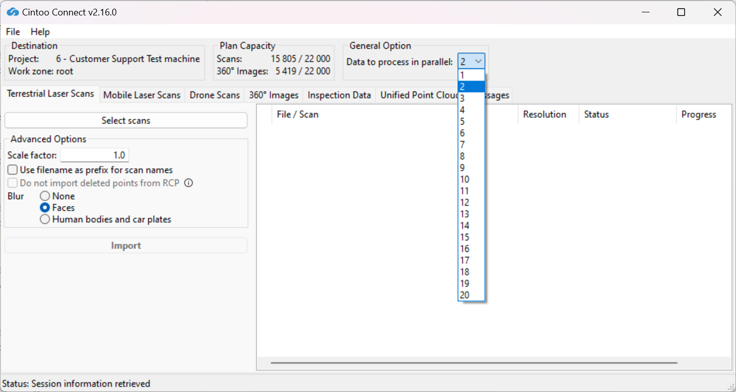Tick Do not import deleted points checkbox
The width and height of the screenshot is (736, 392).
click(x=12, y=183)
